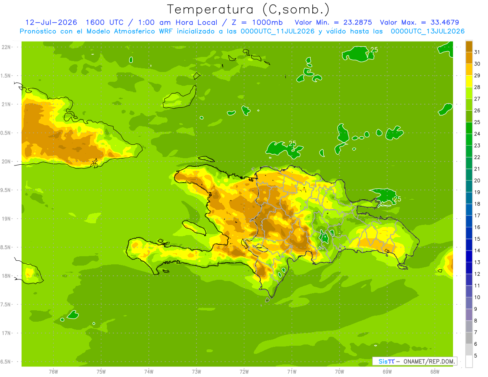Click purple legend swatch between 9 and 10
This screenshot has width=488, height=377.
click(469, 303)
